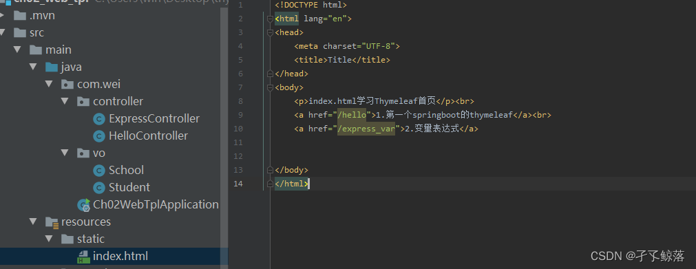Collapse the controller package arrow
Screen dimensions: 696x269
click(65, 102)
